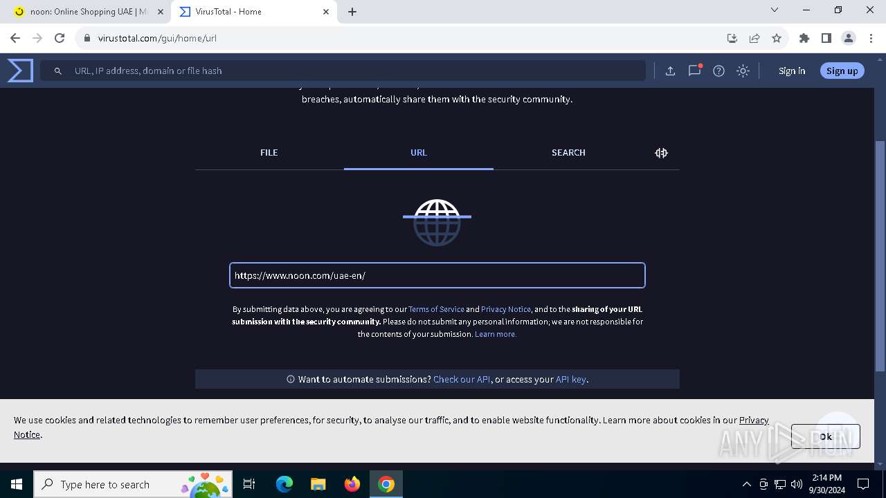
Task: Click the VirusTotal logo icon
Action: [20, 71]
